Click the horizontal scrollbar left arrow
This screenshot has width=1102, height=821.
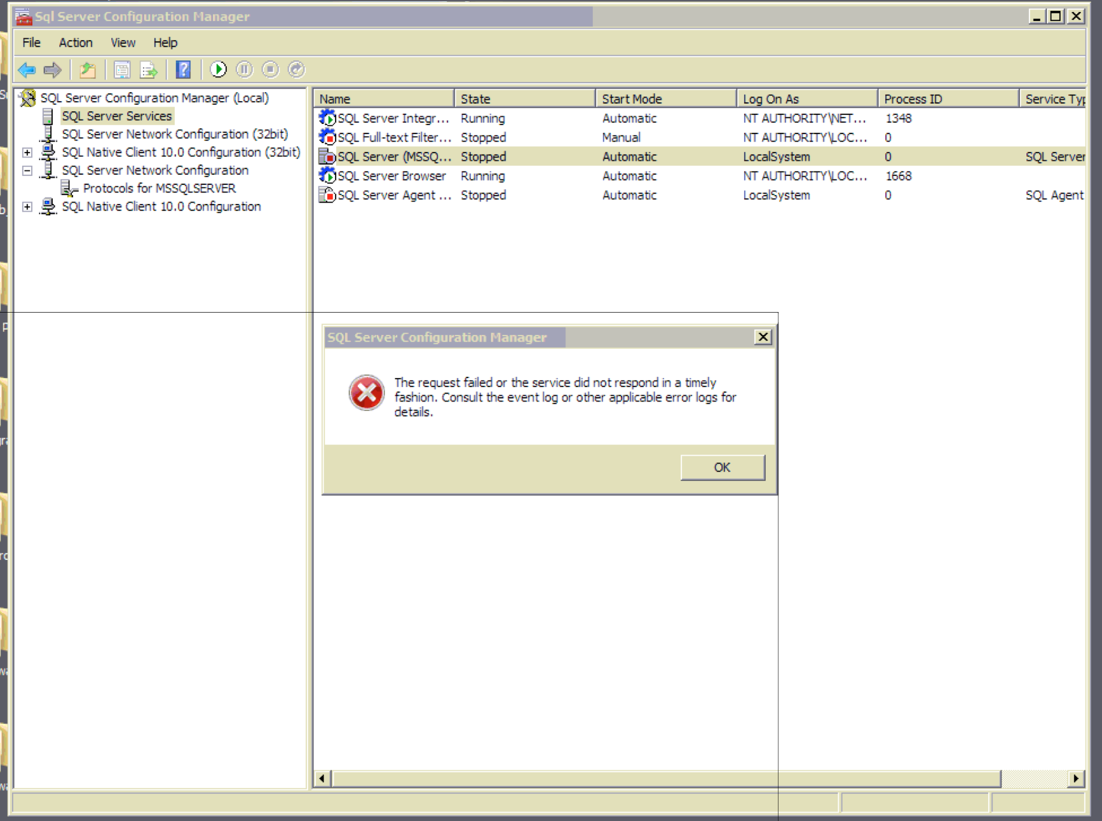point(322,778)
